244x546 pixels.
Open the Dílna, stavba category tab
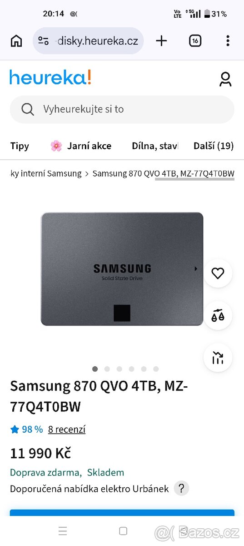(155, 146)
